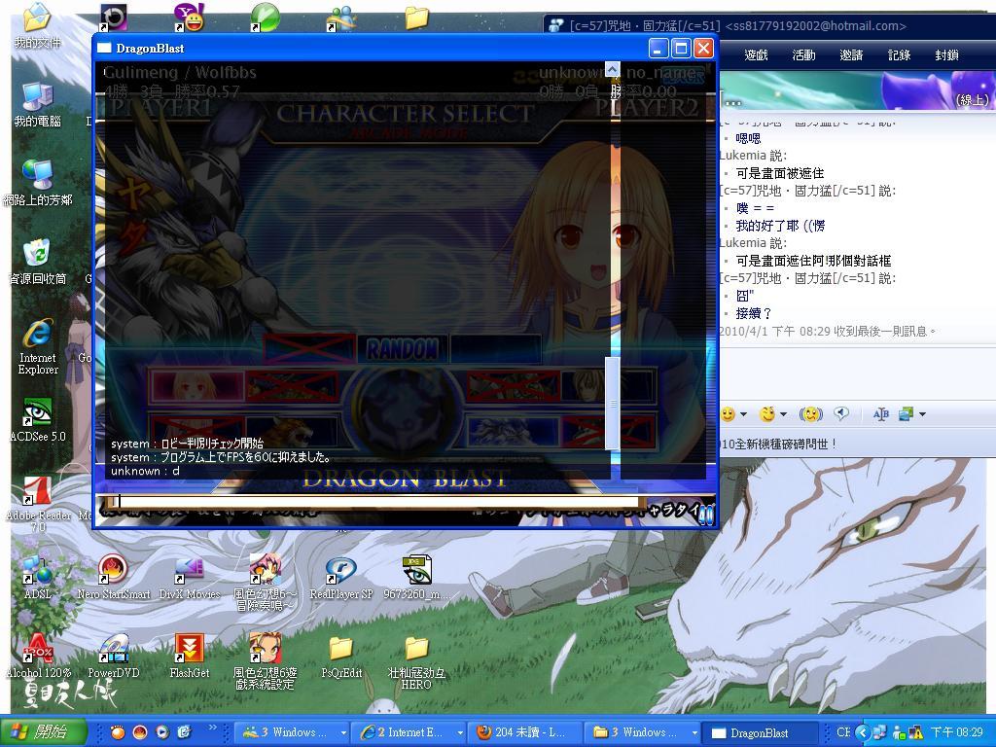The width and height of the screenshot is (996, 747).
Task: Open the smiley emoticon picker in chat
Action: (x=728, y=414)
